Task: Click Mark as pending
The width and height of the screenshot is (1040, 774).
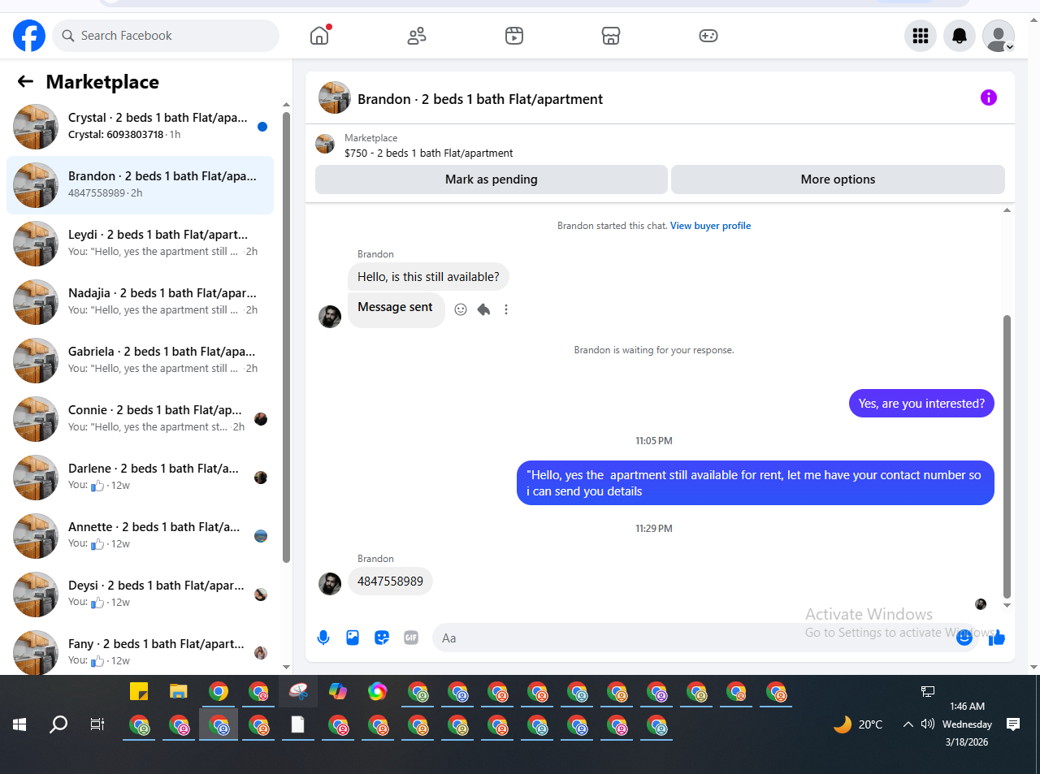Action: (492, 179)
